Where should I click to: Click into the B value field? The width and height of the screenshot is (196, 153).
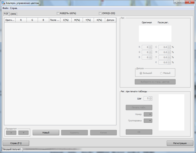click(x=145, y=57)
